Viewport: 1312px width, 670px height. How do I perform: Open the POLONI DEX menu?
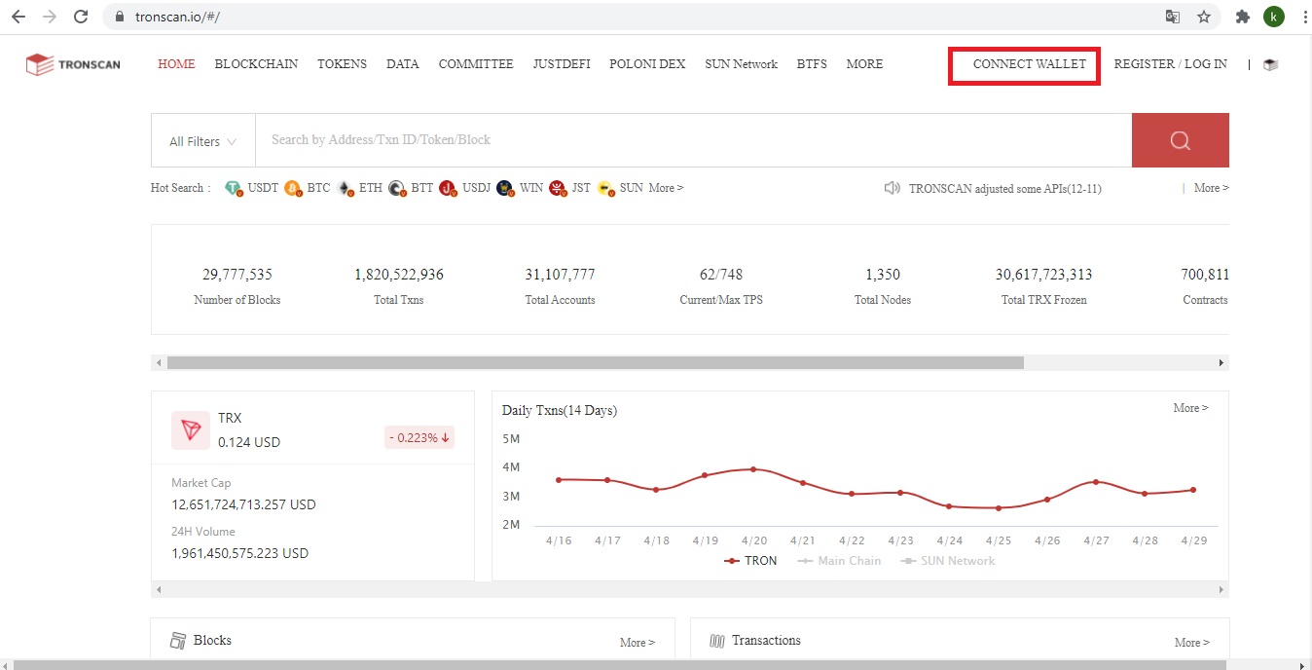click(x=647, y=64)
